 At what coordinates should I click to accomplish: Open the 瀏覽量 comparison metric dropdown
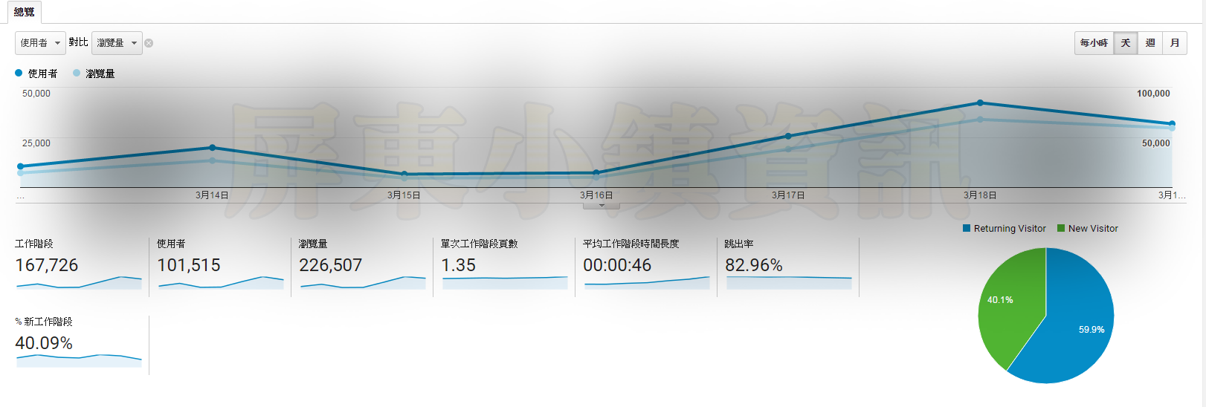point(117,43)
